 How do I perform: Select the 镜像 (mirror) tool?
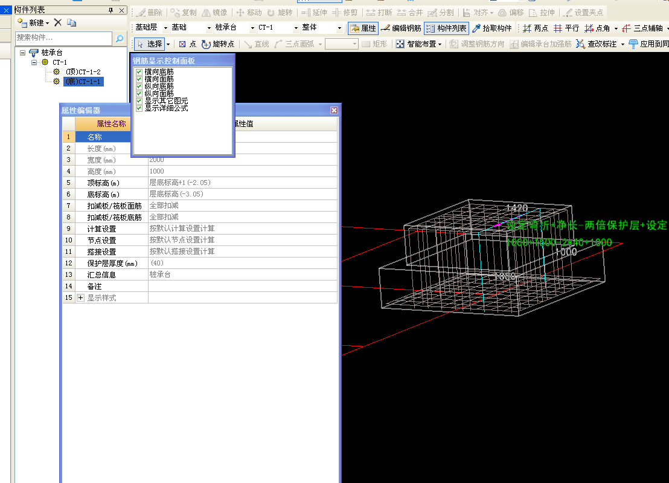(214, 13)
